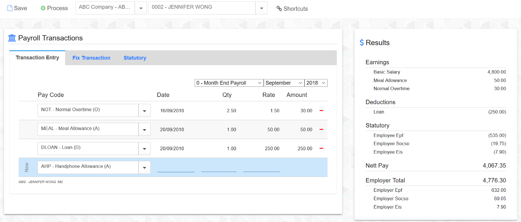Click the Rate field in the new row
Screen dimensions: 521x222
(x=261, y=168)
